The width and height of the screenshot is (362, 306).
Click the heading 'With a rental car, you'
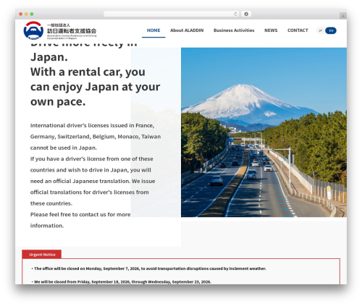pos(88,72)
